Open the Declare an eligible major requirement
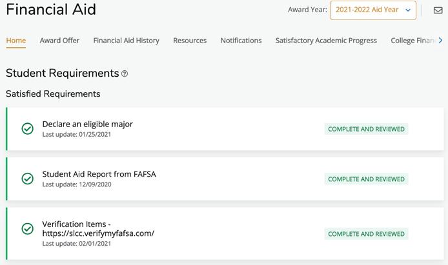The width and height of the screenshot is (448, 265). pos(87,124)
